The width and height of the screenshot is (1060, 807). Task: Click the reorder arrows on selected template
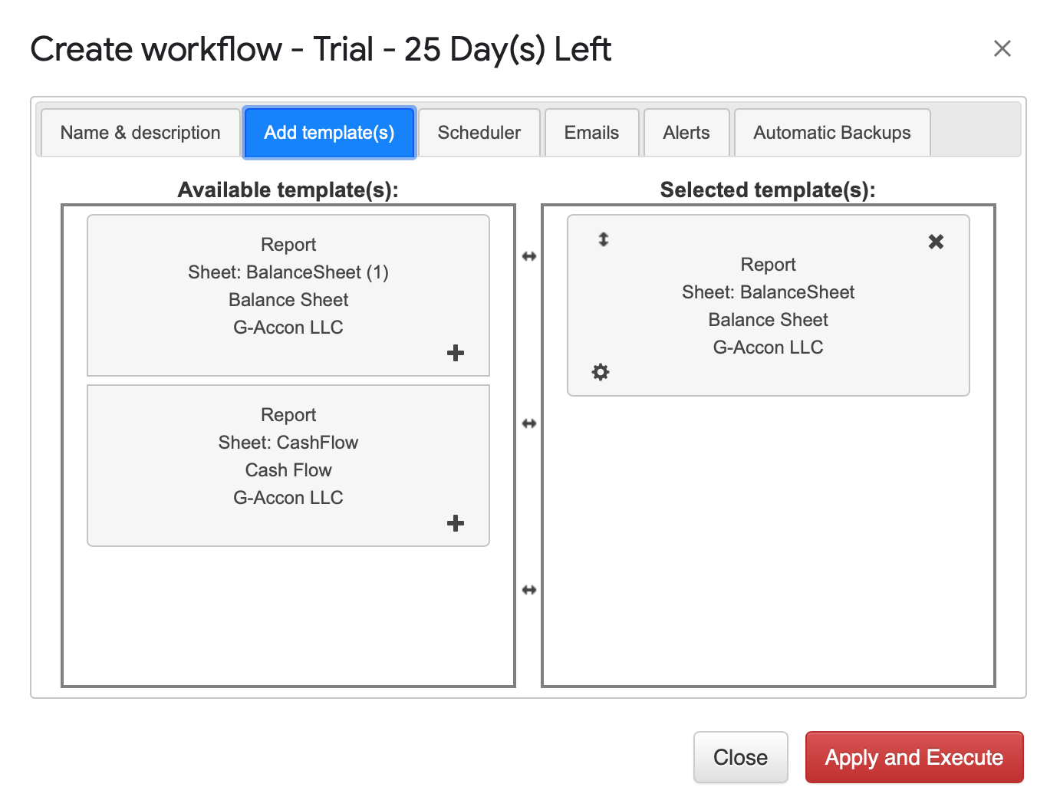pyautogui.click(x=604, y=239)
